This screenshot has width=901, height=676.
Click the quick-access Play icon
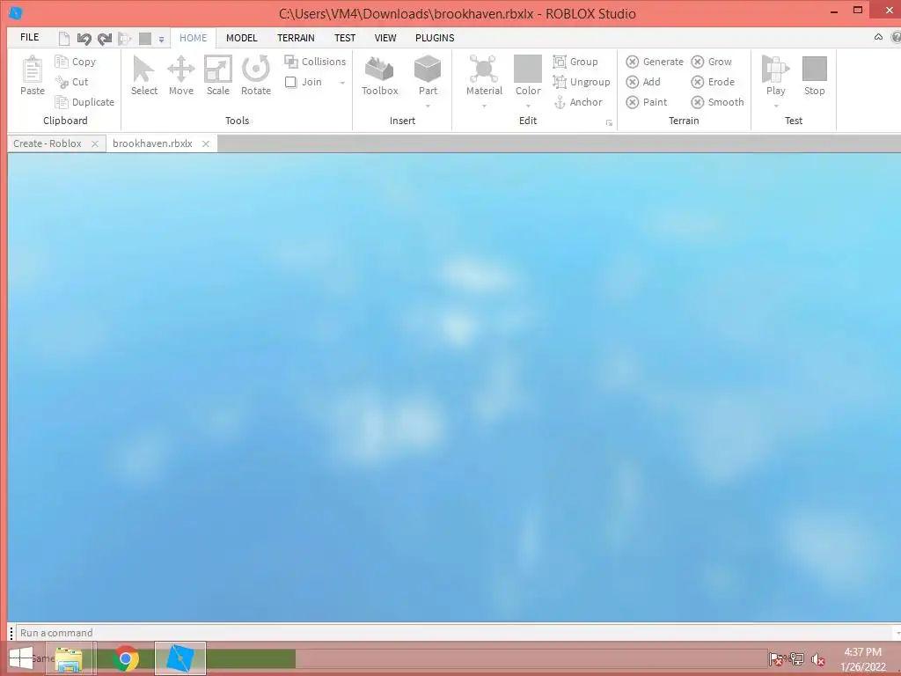click(x=124, y=39)
